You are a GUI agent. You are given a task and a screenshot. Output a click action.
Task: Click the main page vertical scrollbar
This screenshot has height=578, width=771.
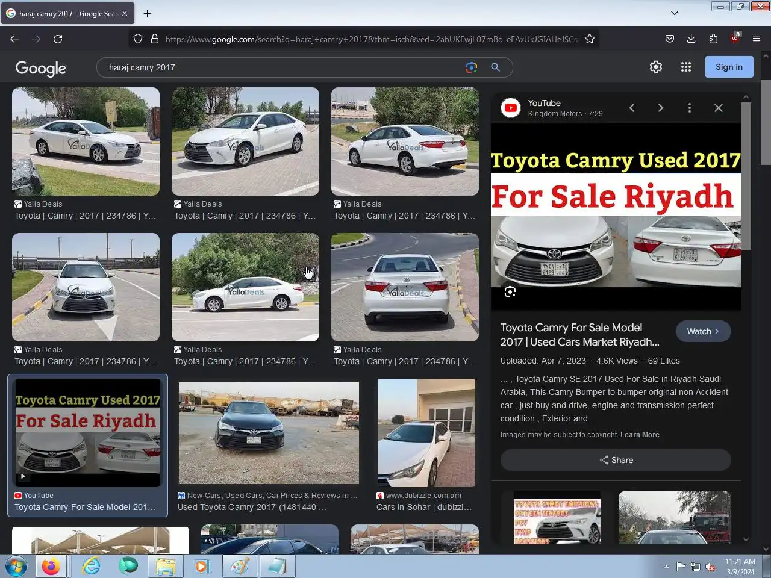tap(766, 123)
